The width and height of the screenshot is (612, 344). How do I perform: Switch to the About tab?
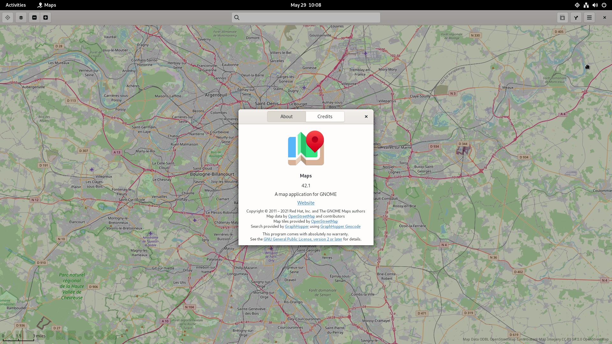click(x=287, y=117)
